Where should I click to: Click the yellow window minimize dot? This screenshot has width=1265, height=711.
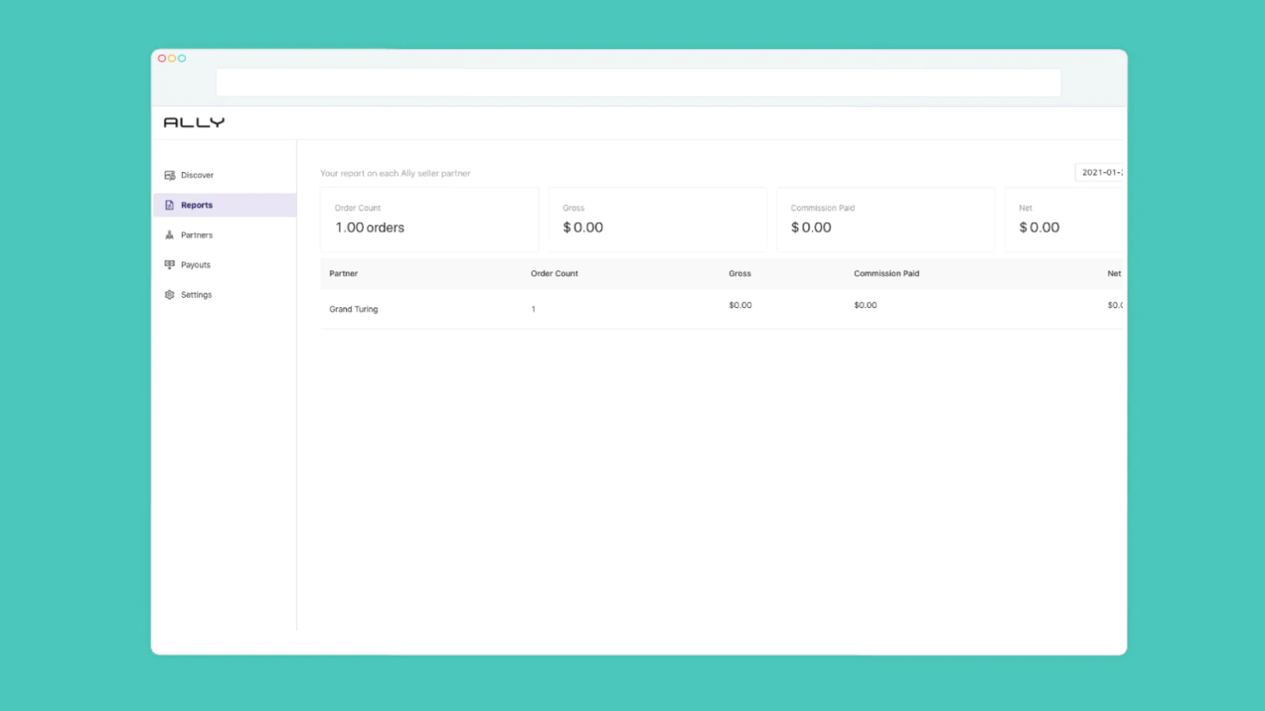click(172, 58)
